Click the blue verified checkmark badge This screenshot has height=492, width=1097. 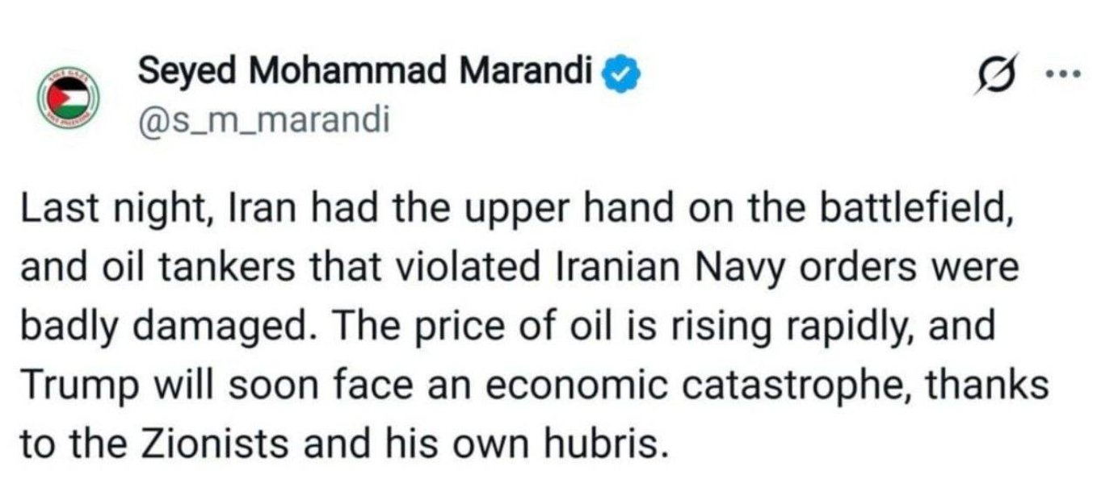[x=622, y=74]
